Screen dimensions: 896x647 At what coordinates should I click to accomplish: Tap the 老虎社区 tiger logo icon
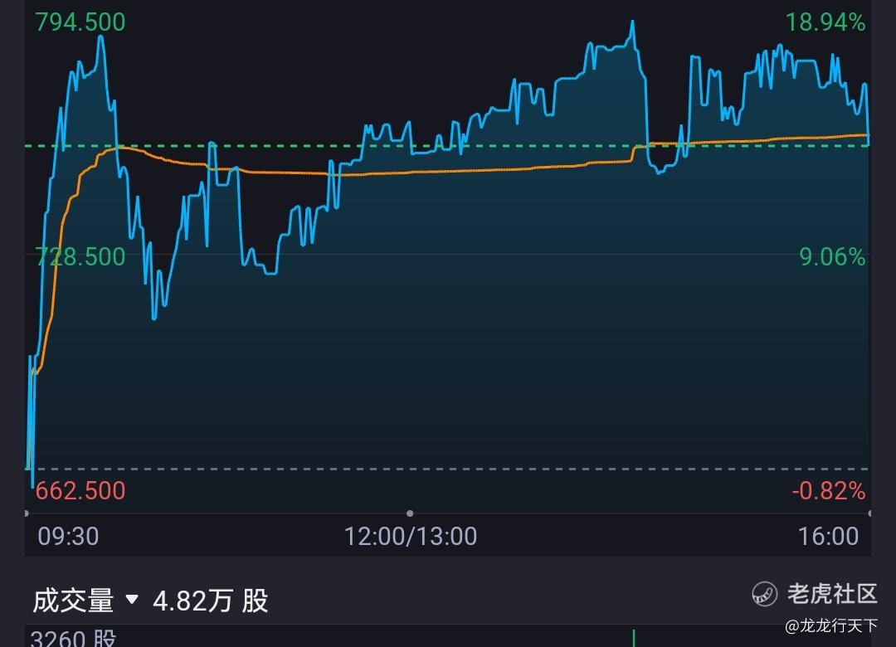765,594
